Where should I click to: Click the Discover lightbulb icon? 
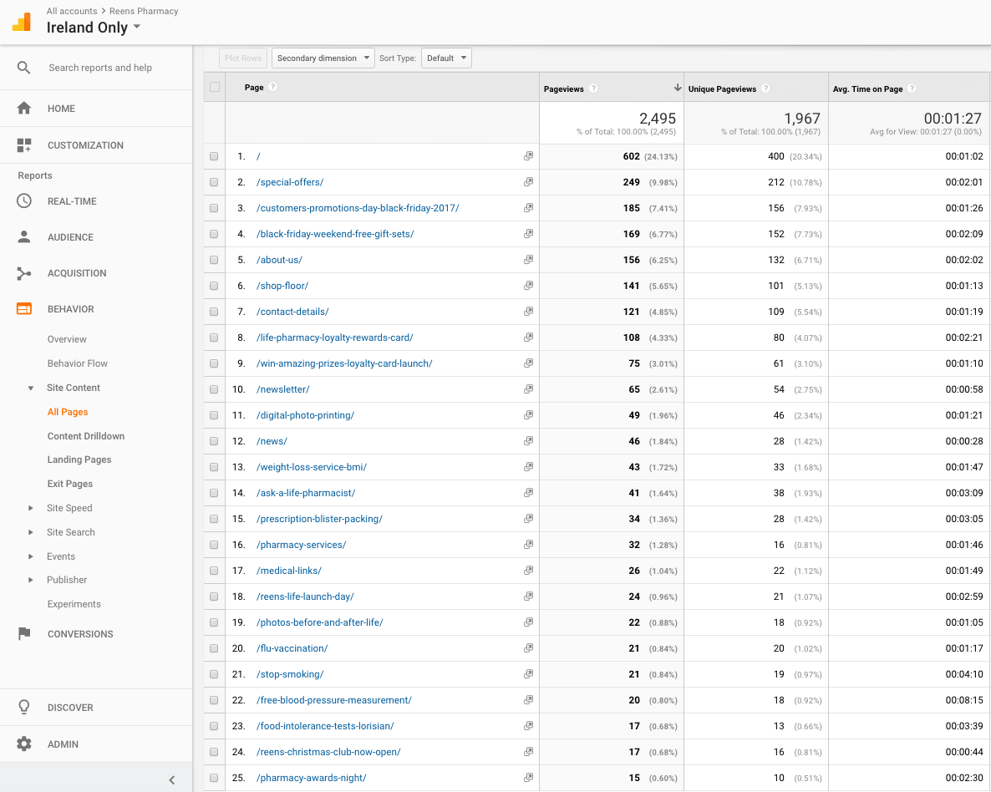(x=24, y=708)
